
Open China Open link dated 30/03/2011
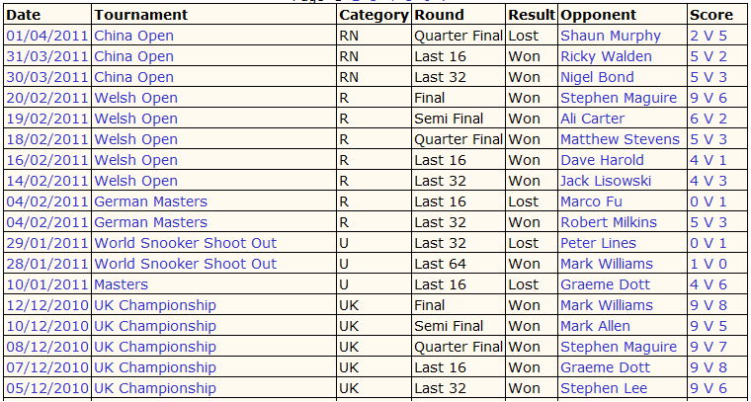click(133, 77)
